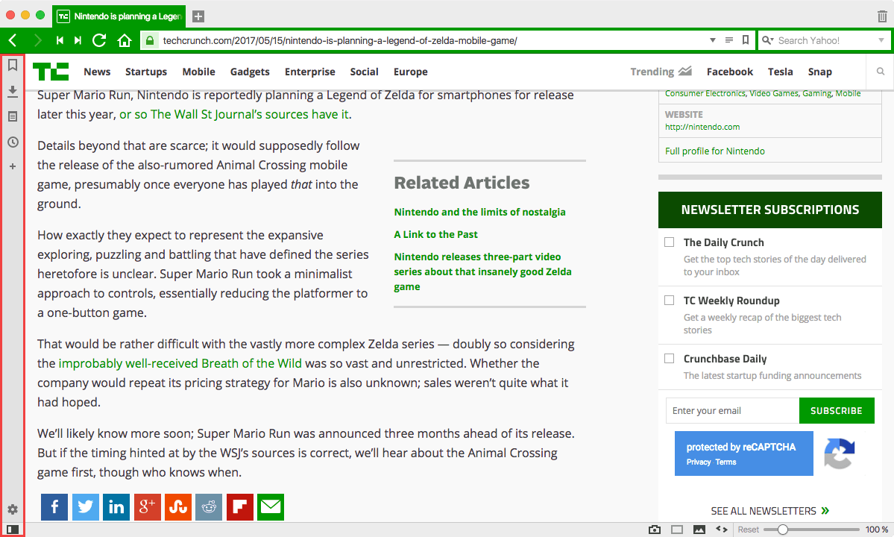Check The Daily Crunch newsletter

tap(670, 242)
